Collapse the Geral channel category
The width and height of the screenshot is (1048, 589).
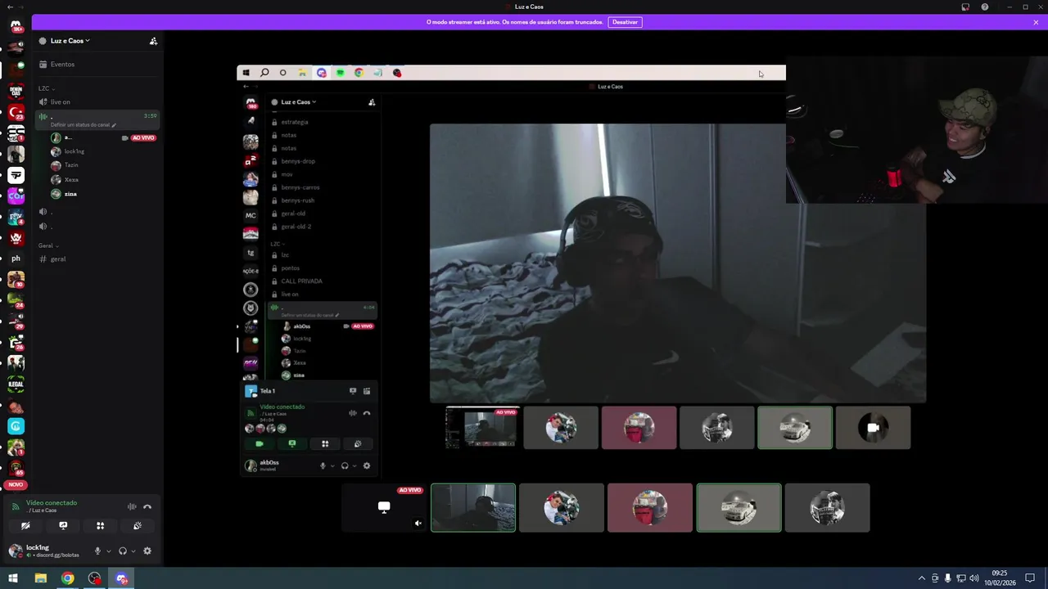(48, 245)
